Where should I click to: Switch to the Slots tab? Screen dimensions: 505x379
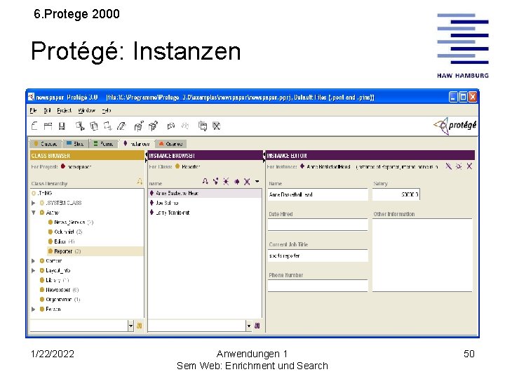[75, 144]
